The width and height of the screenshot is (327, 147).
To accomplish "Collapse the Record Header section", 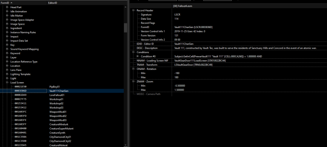I will 133,10.
